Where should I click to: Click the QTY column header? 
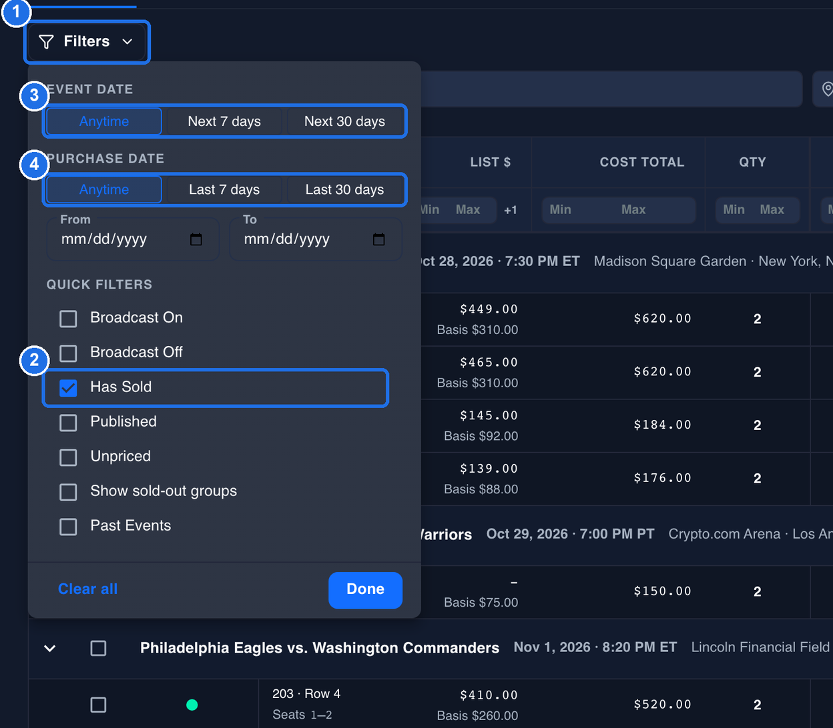[752, 162]
